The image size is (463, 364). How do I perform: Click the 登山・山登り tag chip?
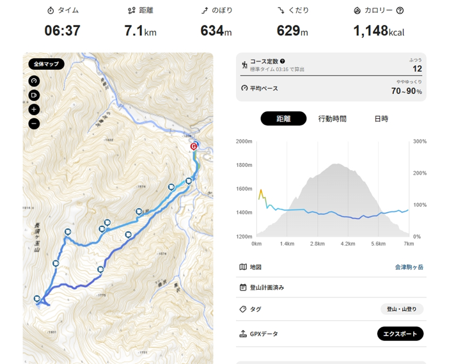click(x=402, y=309)
